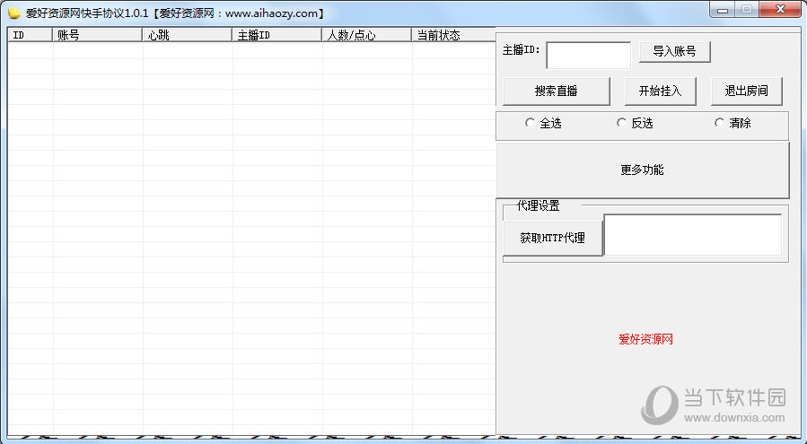
Task: Click 获取HTTP代理 button
Action: tap(552, 238)
